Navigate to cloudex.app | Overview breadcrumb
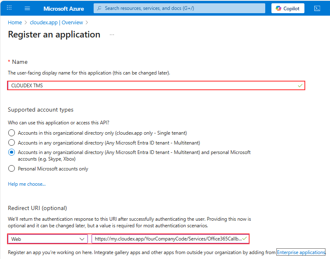This screenshot has width=330, height=259. pos(56,23)
